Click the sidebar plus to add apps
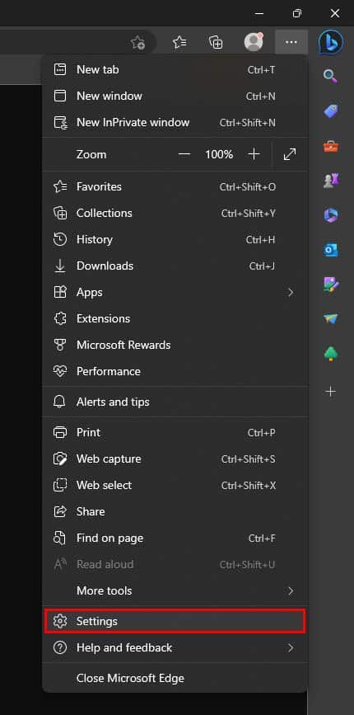354x715 pixels. [x=331, y=391]
